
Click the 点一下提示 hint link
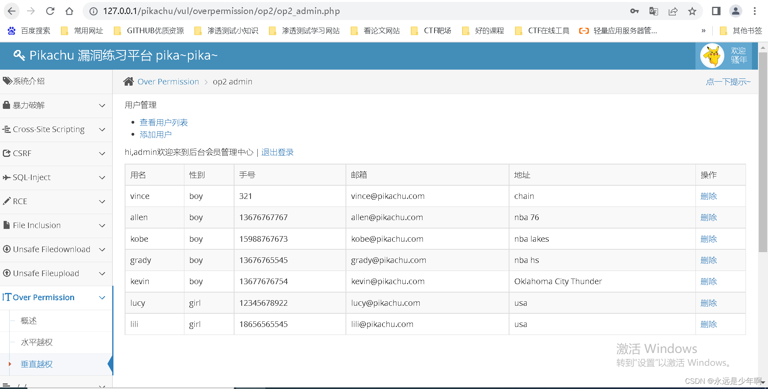(728, 82)
